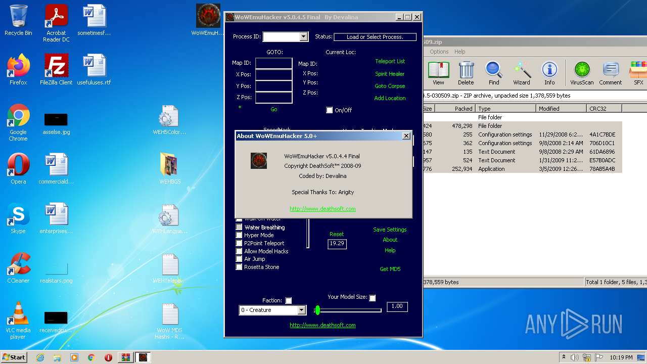Open CCleaner desktop shortcut
The width and height of the screenshot is (647, 364).
[x=18, y=268]
